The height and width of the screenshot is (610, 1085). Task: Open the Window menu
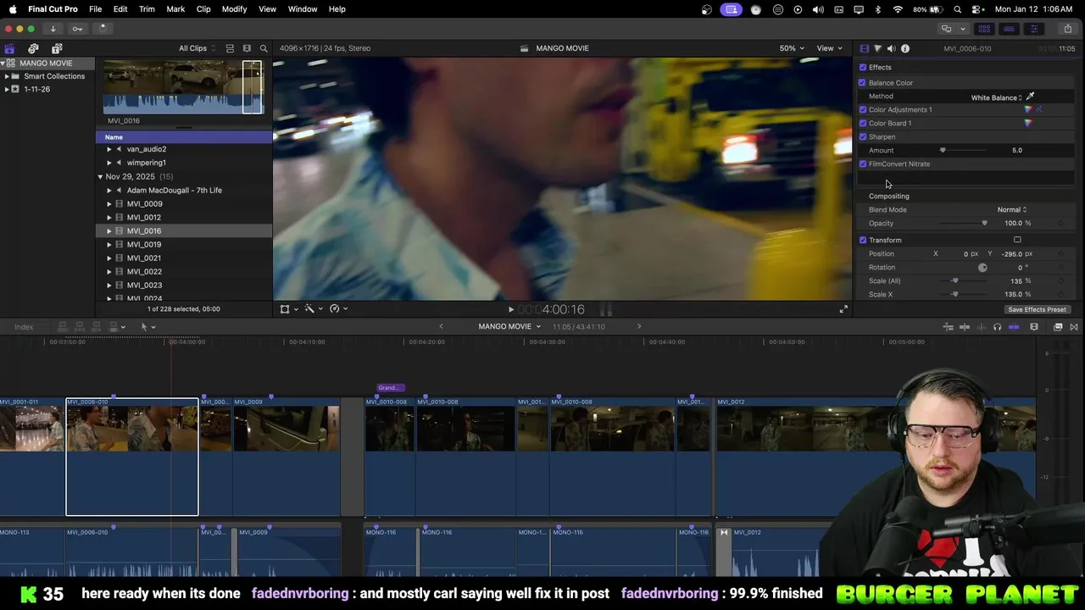[303, 9]
